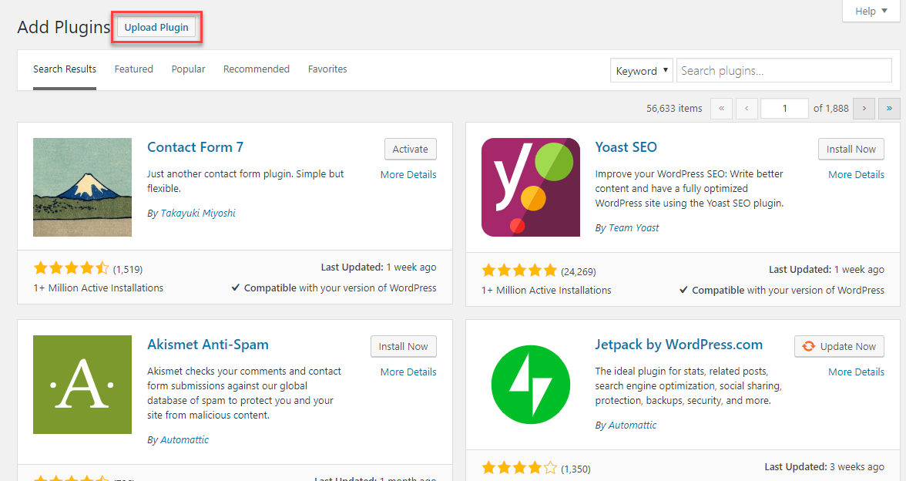Open Jetpack's Automattic author link
This screenshot has width=906, height=481.
(x=632, y=425)
